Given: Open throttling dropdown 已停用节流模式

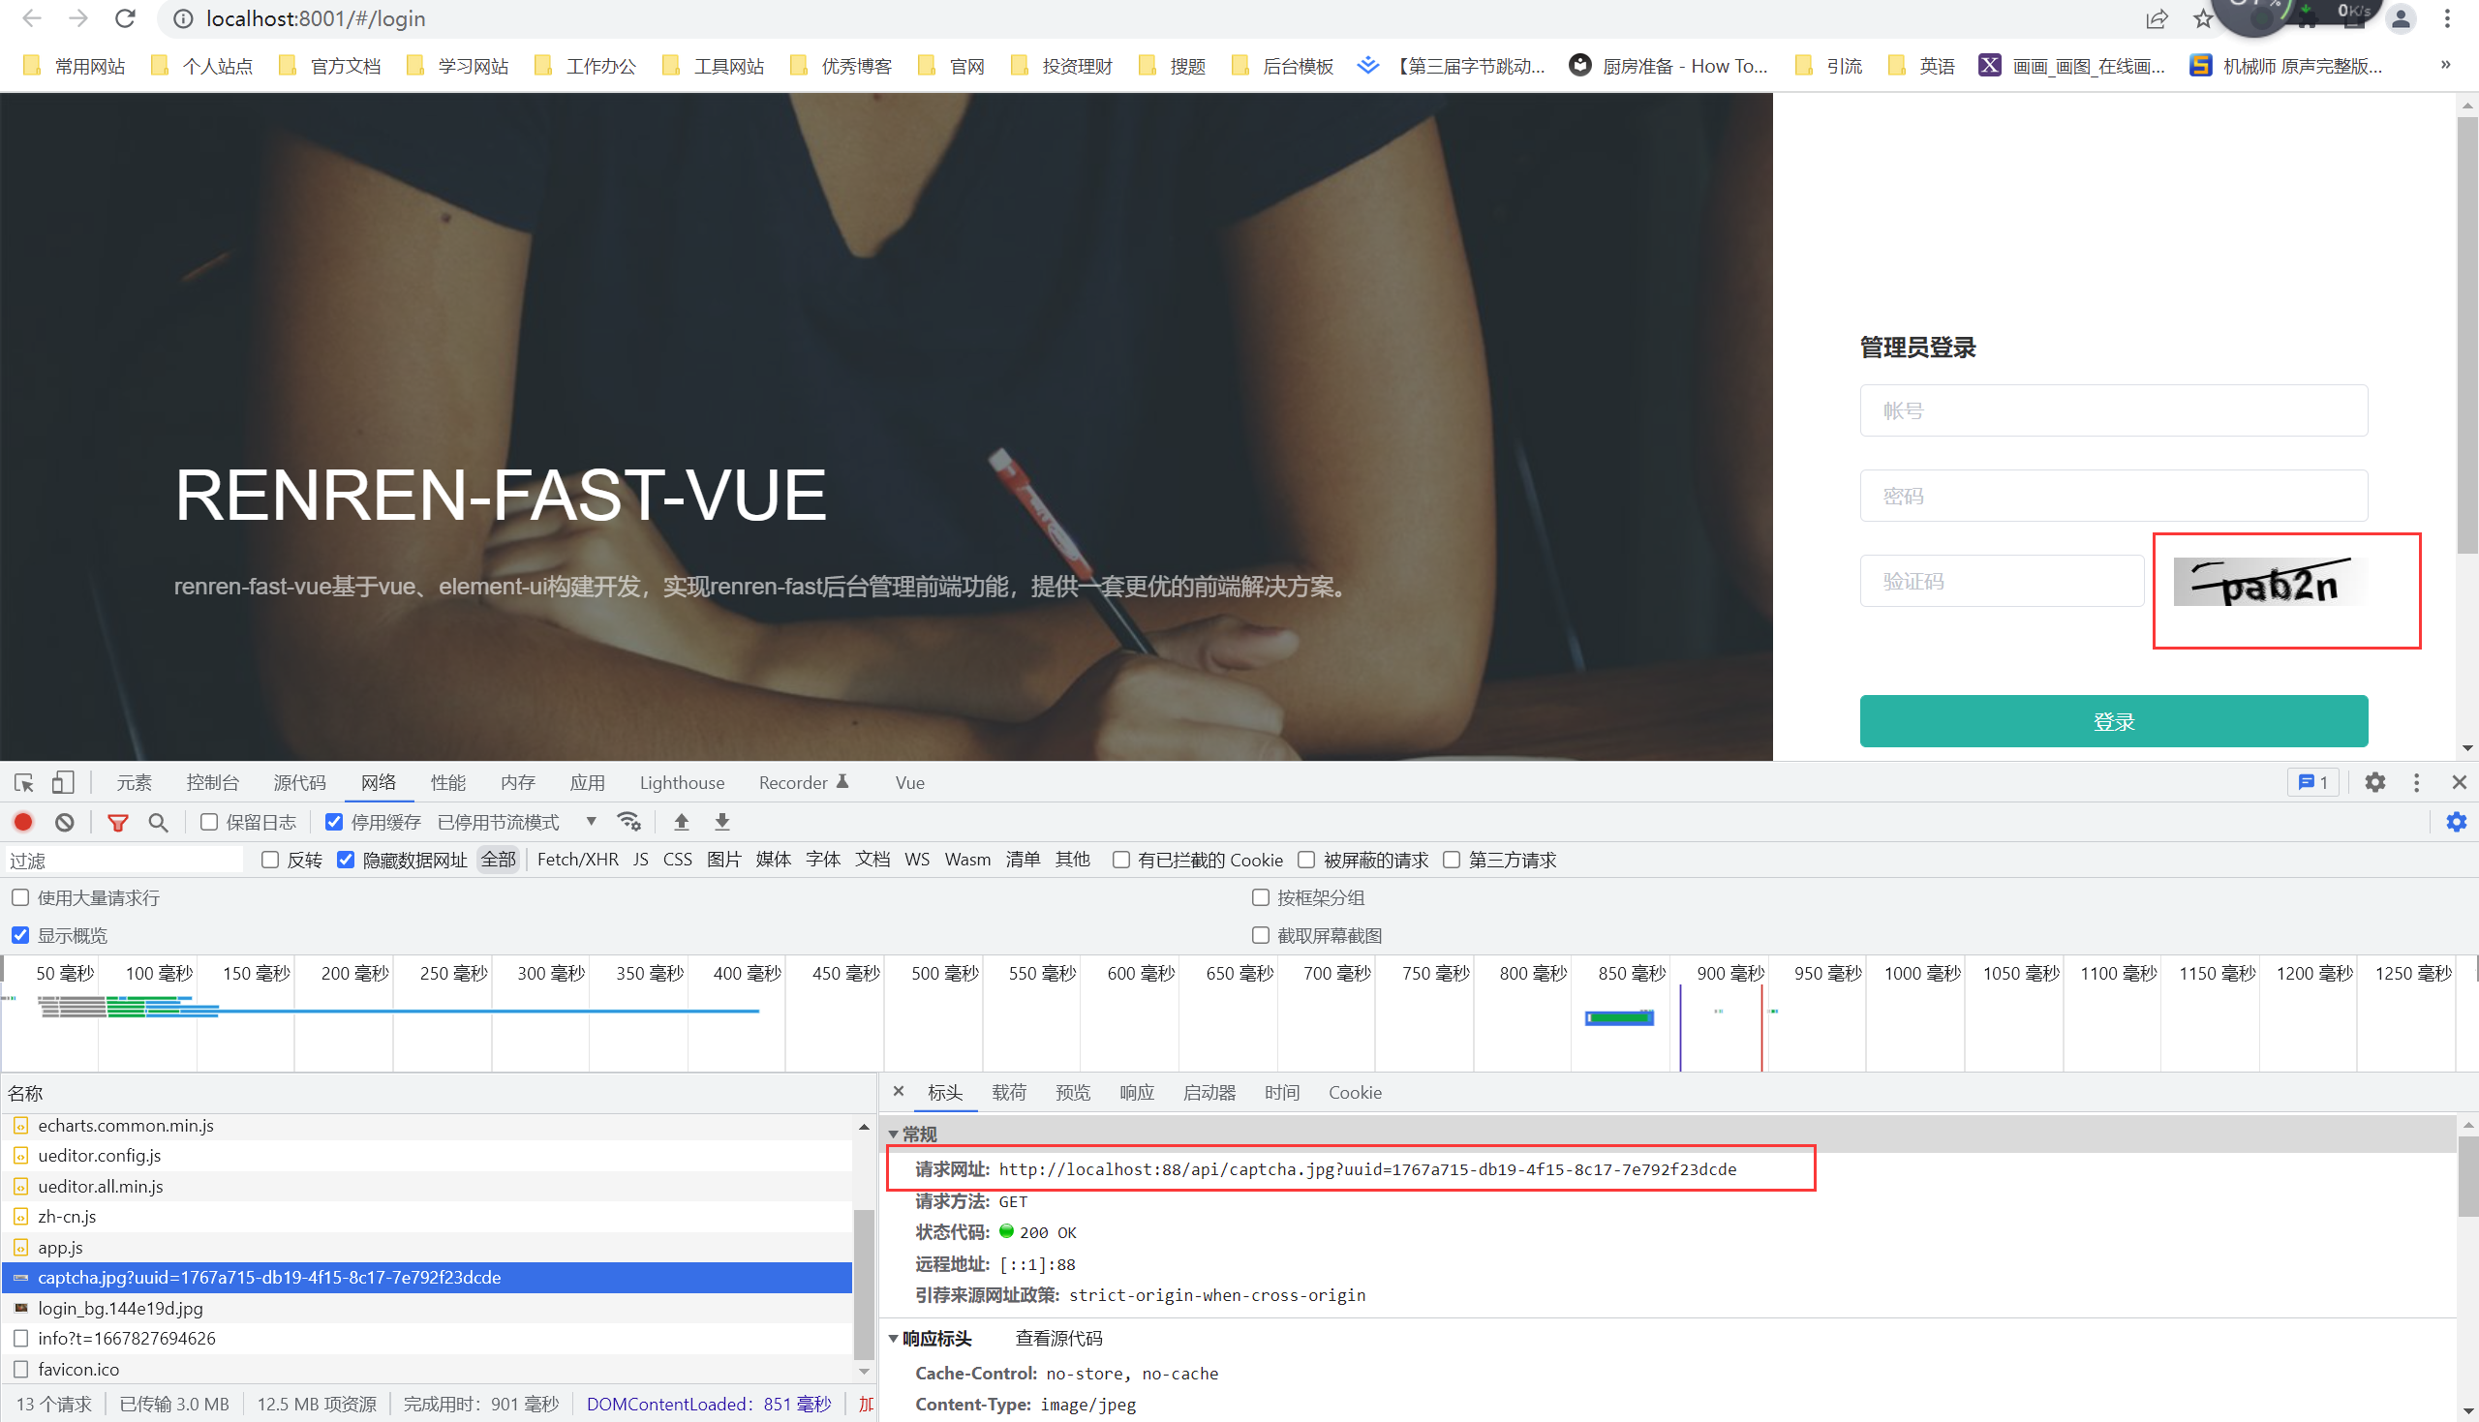Looking at the screenshot, I should coord(518,823).
